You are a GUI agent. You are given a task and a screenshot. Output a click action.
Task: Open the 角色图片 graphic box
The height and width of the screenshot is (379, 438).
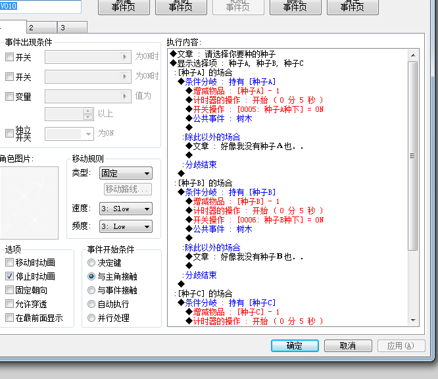coord(29,203)
